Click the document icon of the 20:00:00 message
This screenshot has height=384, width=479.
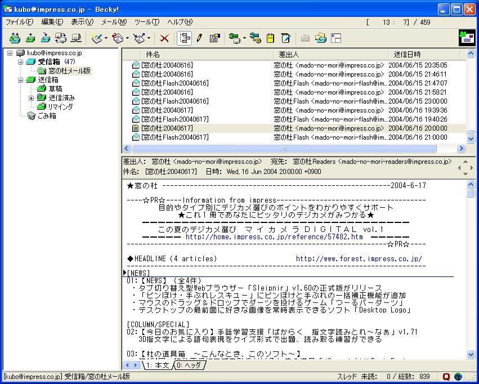pos(136,128)
